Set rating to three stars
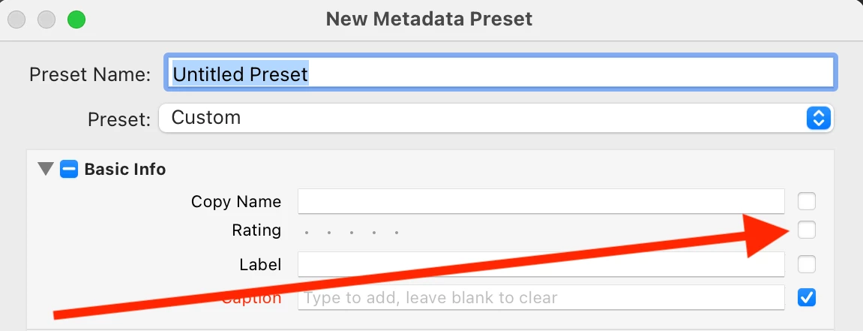Image resolution: width=863 pixels, height=331 pixels. point(352,232)
